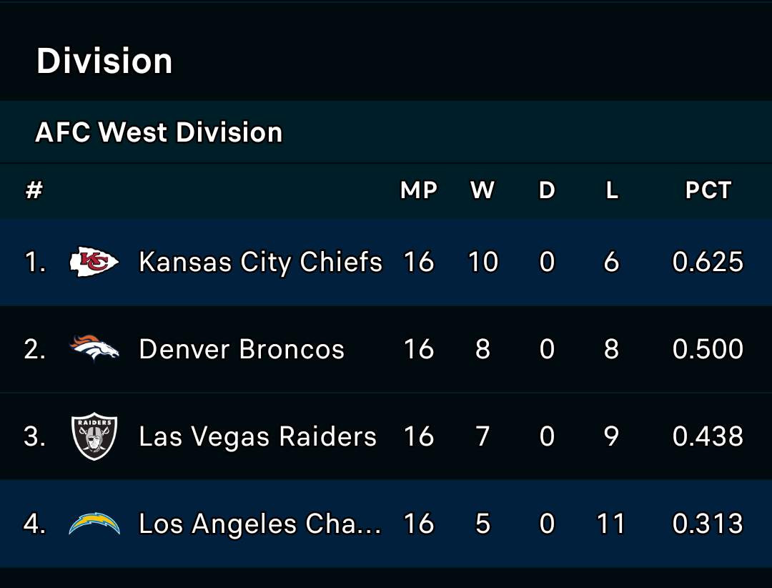Click the Raiders rank number 3
Image resolution: width=772 pixels, height=588 pixels.
tap(34, 437)
